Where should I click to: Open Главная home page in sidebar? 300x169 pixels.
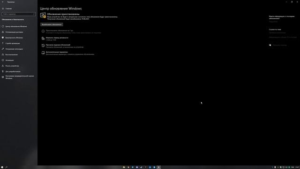pos(7,8)
